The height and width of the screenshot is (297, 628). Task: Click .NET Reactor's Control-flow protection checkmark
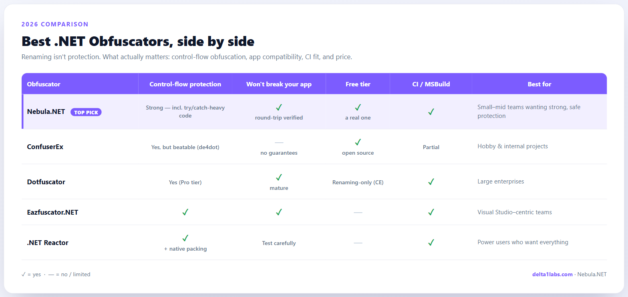coord(185,238)
